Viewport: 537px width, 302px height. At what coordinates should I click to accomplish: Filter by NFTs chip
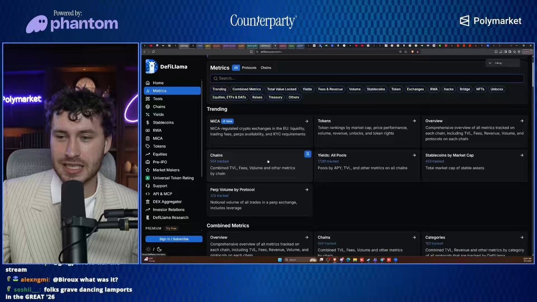point(480,89)
